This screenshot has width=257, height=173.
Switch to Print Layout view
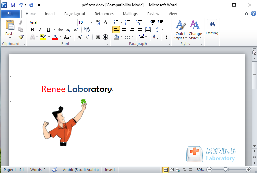tap(166, 170)
